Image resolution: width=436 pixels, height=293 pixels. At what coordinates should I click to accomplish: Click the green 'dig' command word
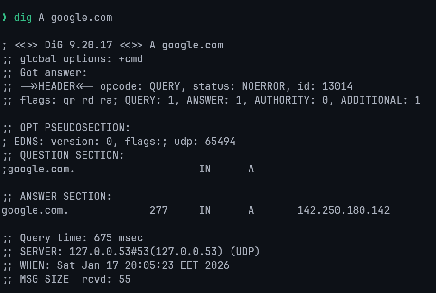(x=23, y=18)
